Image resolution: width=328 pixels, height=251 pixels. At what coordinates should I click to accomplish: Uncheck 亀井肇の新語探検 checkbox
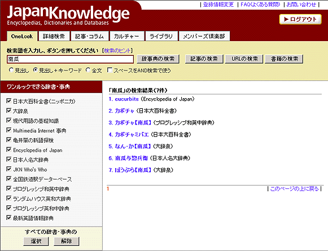9,140
